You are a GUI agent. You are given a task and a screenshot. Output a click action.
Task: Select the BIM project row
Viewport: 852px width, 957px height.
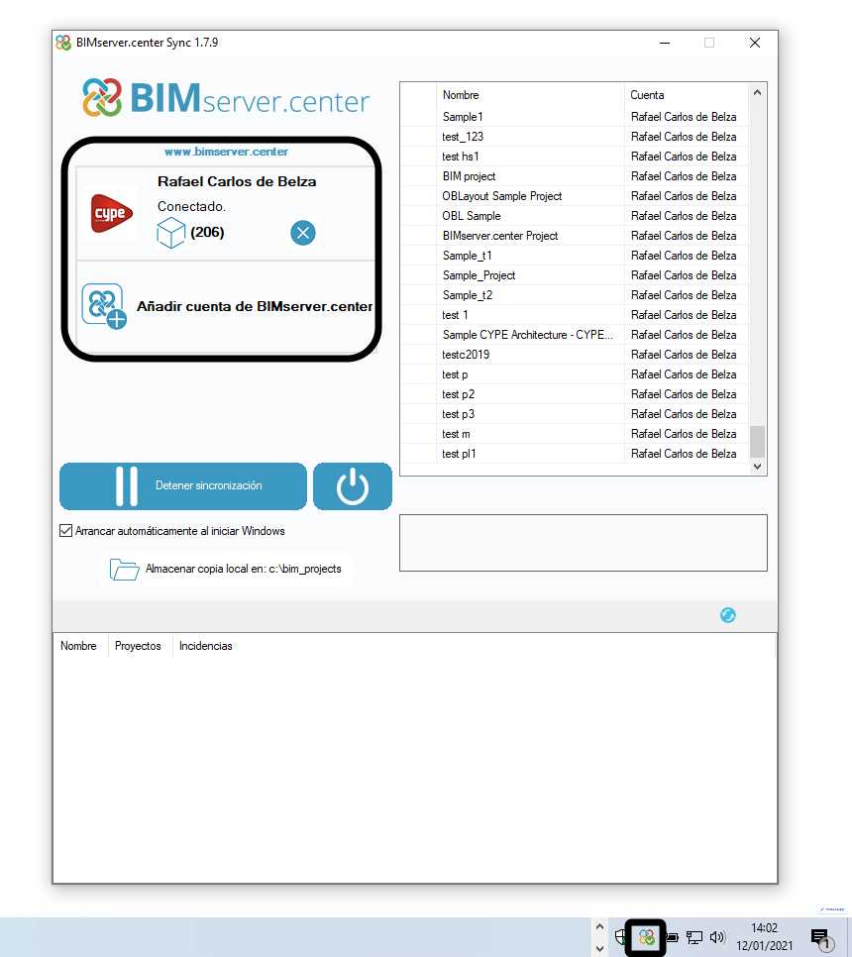coord(575,176)
